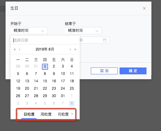Pick date 18 in the calendar
The width and height of the screenshot is (161, 131).
tap(72, 81)
